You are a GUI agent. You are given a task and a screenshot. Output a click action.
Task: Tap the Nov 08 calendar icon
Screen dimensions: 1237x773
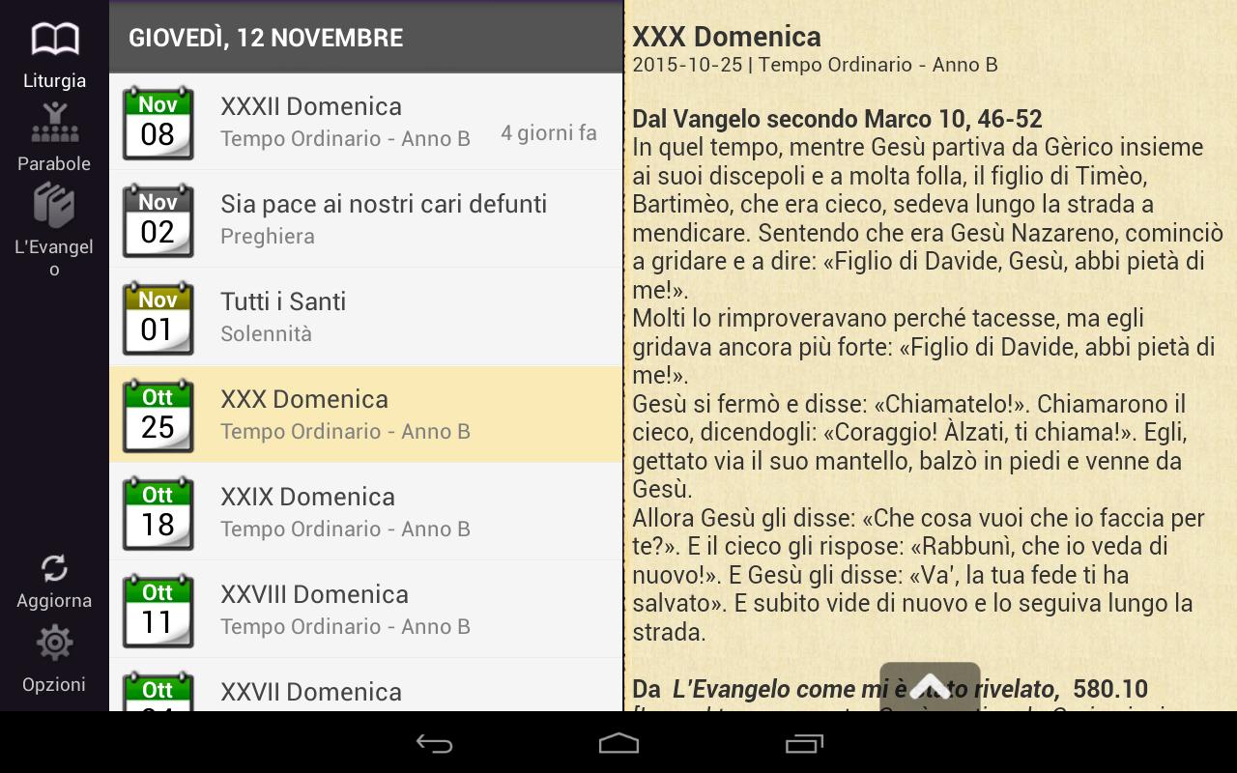(x=158, y=123)
